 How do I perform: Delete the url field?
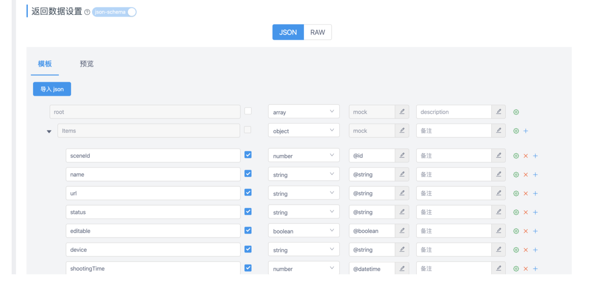pos(526,193)
